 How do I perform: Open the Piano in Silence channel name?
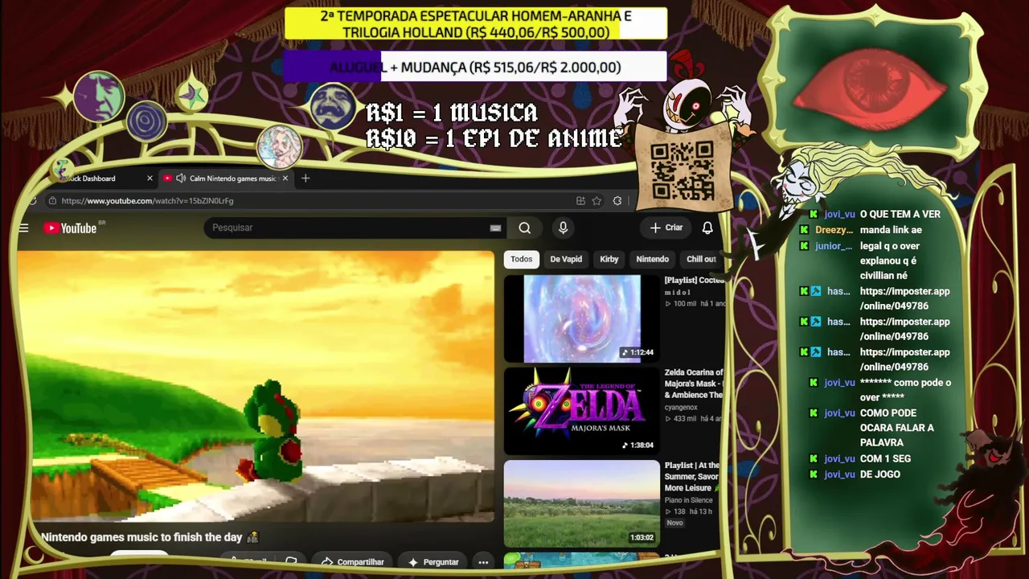689,500
